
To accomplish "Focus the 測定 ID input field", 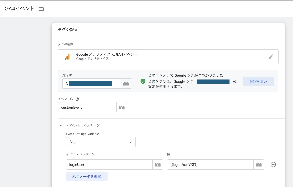I will [92, 84].
